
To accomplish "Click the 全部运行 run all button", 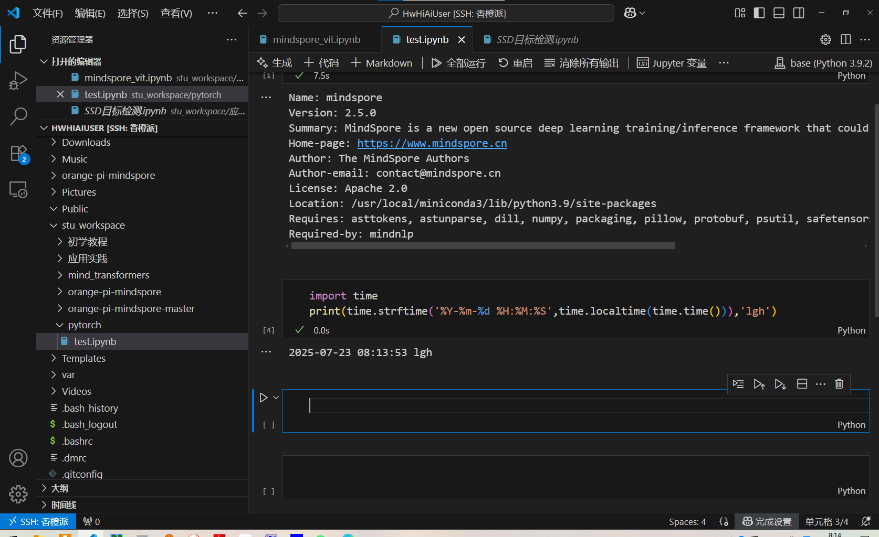I will [x=458, y=63].
